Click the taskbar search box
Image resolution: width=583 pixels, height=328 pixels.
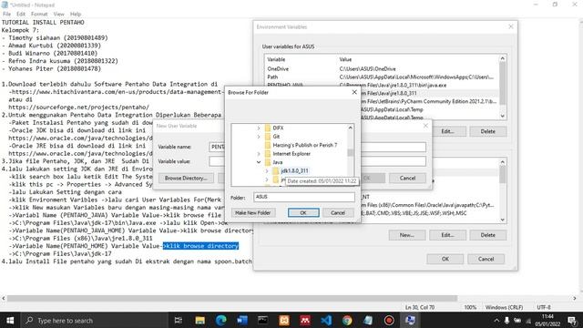point(95,320)
